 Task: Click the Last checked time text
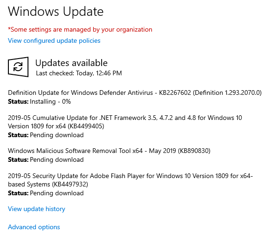[x=79, y=73]
